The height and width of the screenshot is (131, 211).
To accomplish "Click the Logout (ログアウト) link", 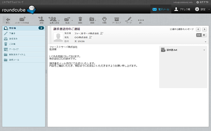I will point(202,2).
